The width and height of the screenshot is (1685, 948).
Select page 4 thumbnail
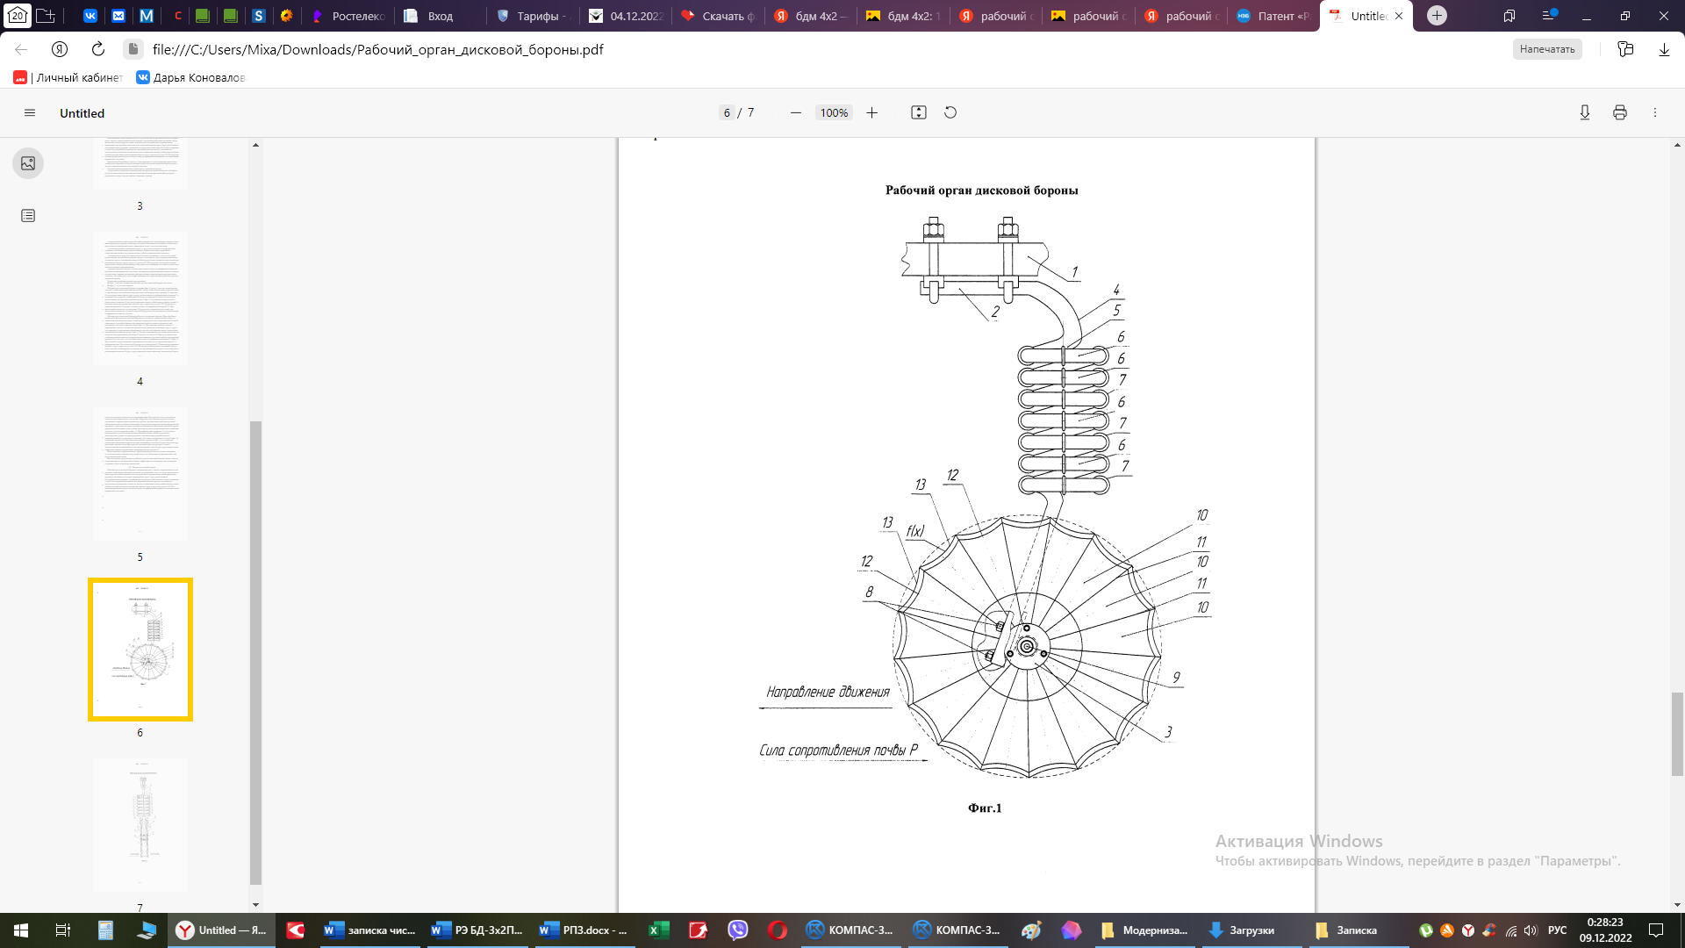coord(140,298)
